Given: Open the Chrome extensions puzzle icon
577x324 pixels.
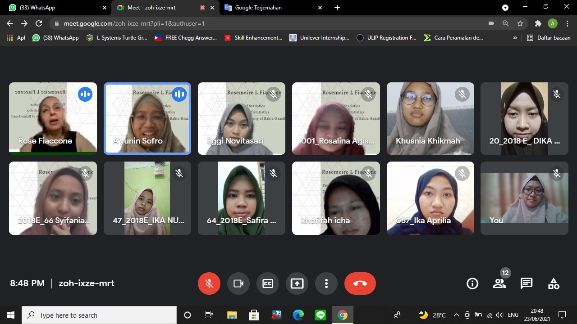Looking at the screenshot, I should click(x=538, y=23).
